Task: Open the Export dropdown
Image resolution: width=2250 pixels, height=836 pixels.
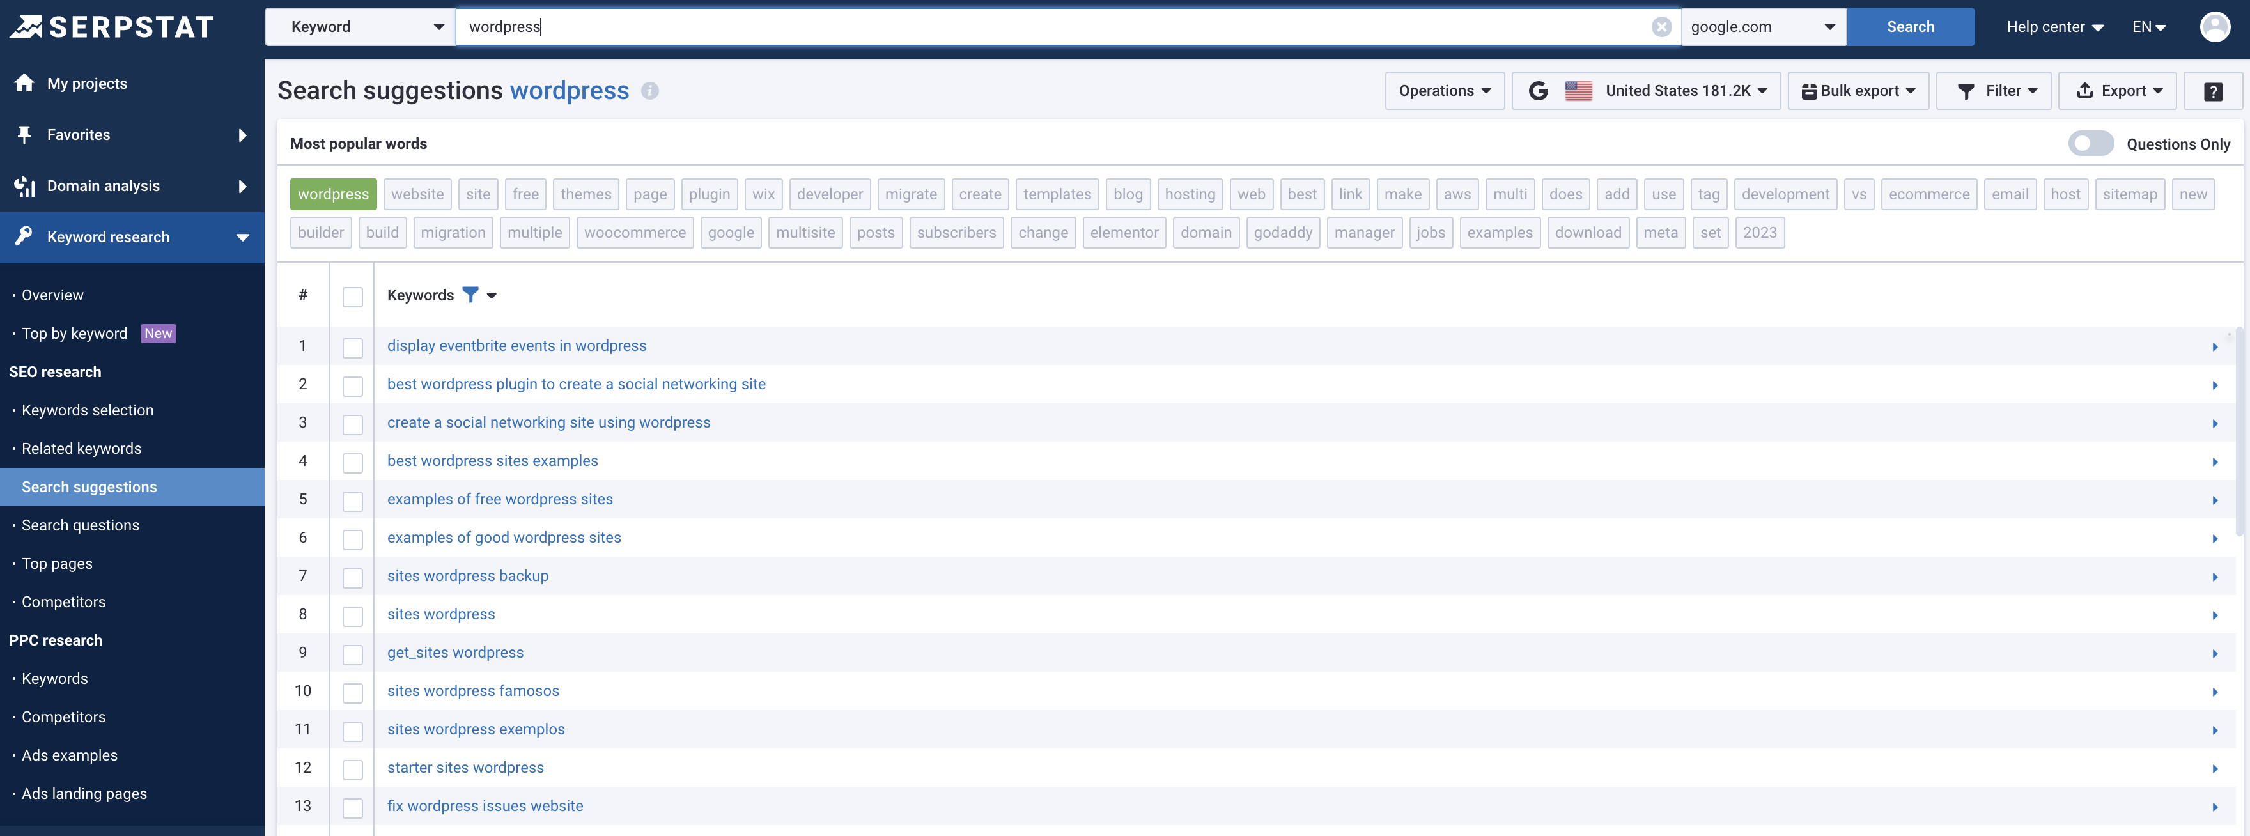Action: [x=2117, y=91]
